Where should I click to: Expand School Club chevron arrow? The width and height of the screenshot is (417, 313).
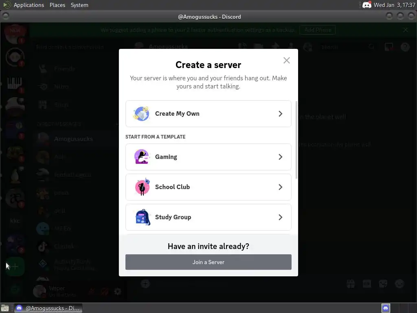[x=280, y=187]
